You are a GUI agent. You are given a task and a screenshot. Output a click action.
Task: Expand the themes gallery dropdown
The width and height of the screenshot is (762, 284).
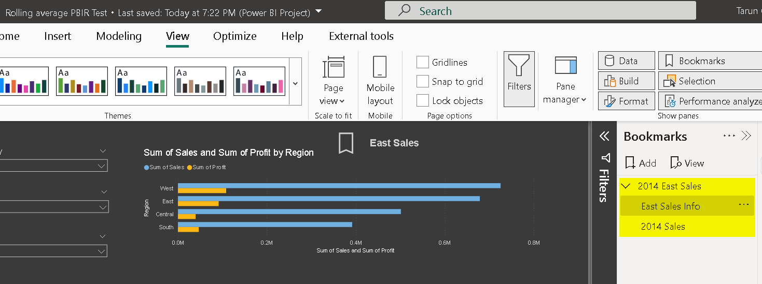295,83
